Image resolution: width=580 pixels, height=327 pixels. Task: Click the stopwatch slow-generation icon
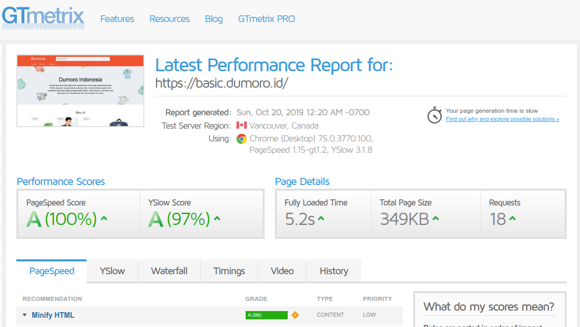pos(435,115)
